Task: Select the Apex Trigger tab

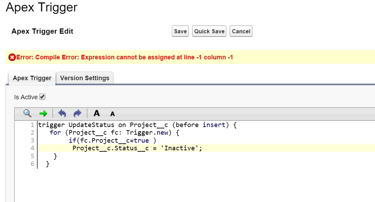Action: pos(32,78)
